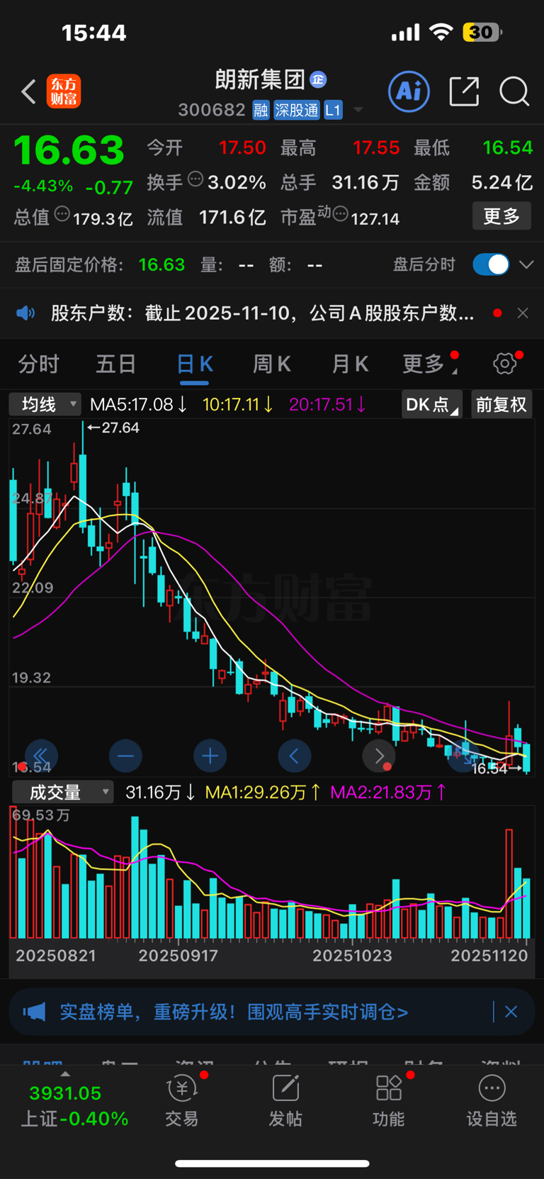The height and width of the screenshot is (1179, 544).
Task: Toggle the DK点 signal button
Action: pos(431,405)
